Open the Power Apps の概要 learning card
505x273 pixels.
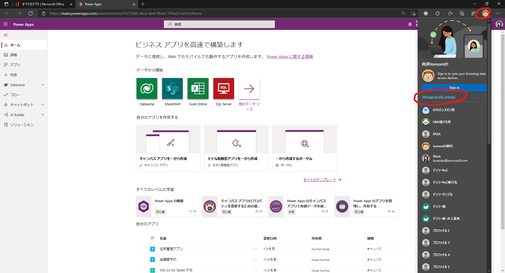pyautogui.click(x=168, y=206)
